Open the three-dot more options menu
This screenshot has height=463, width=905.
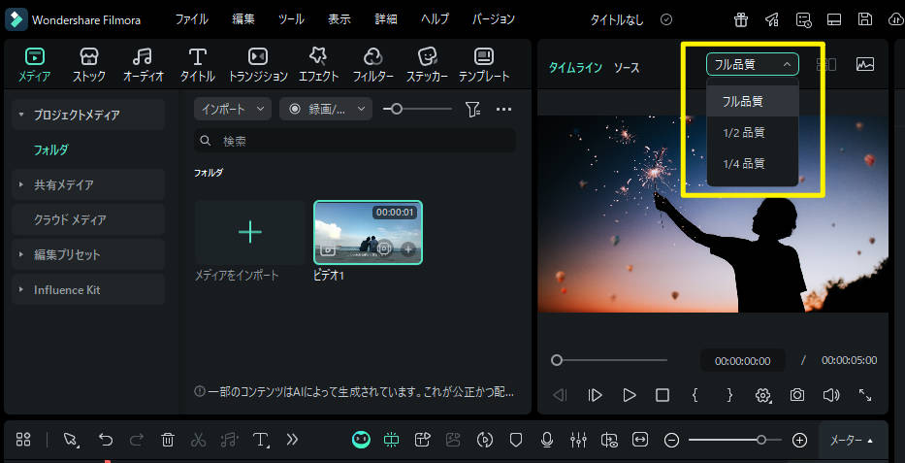(503, 109)
